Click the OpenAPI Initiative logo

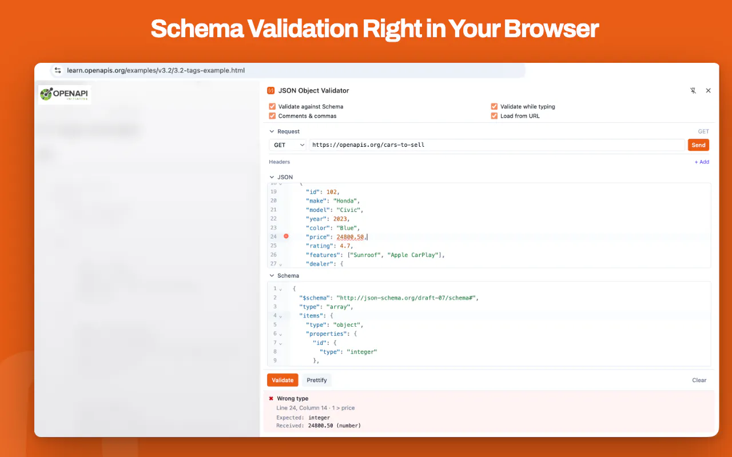coord(65,94)
